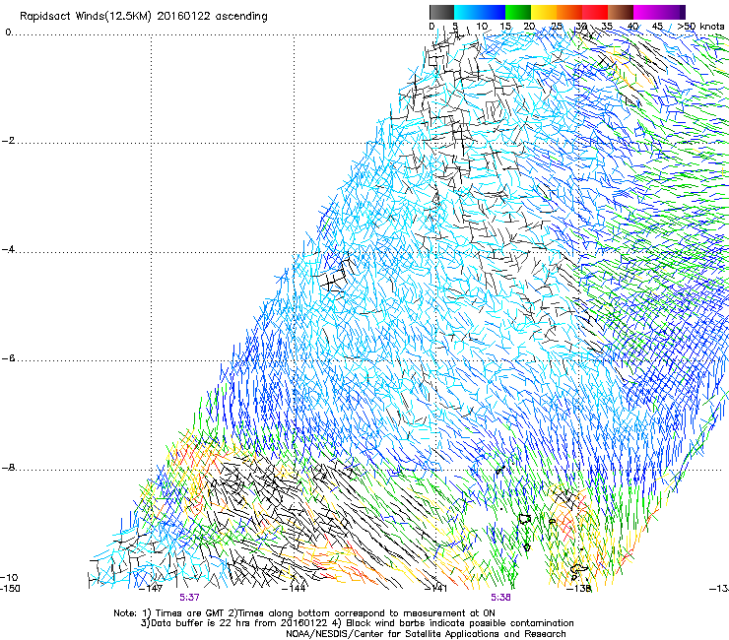This screenshot has height=640, width=729.
Task: Click the green 15-20 knots color swatch
Action: click(518, 12)
